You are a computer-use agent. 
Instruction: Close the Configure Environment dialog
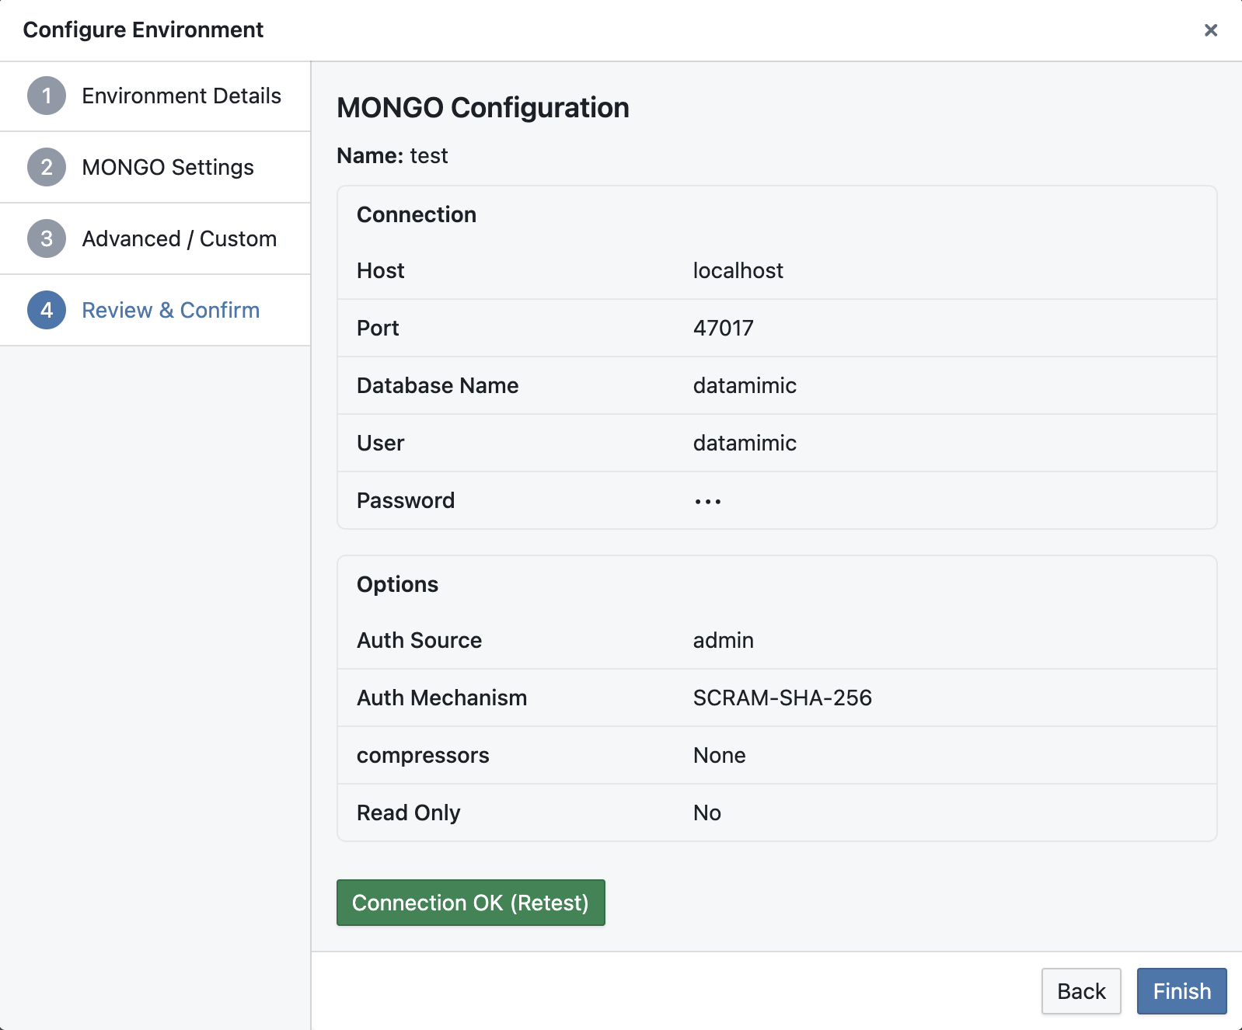pos(1210,30)
